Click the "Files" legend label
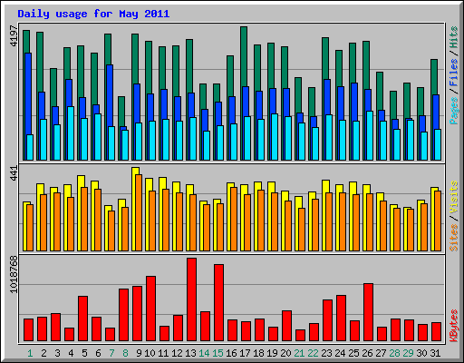The image size is (464, 363). click(x=454, y=73)
